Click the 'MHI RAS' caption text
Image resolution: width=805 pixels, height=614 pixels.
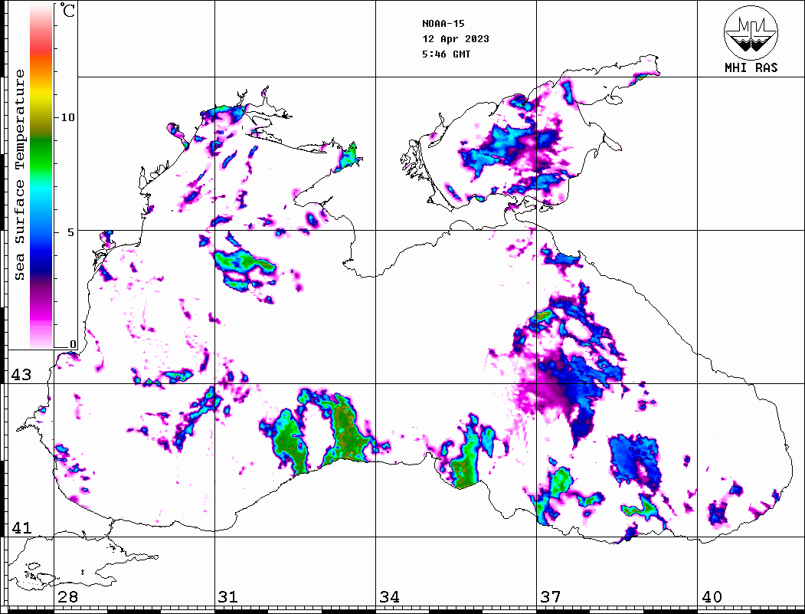pyautogui.click(x=751, y=67)
